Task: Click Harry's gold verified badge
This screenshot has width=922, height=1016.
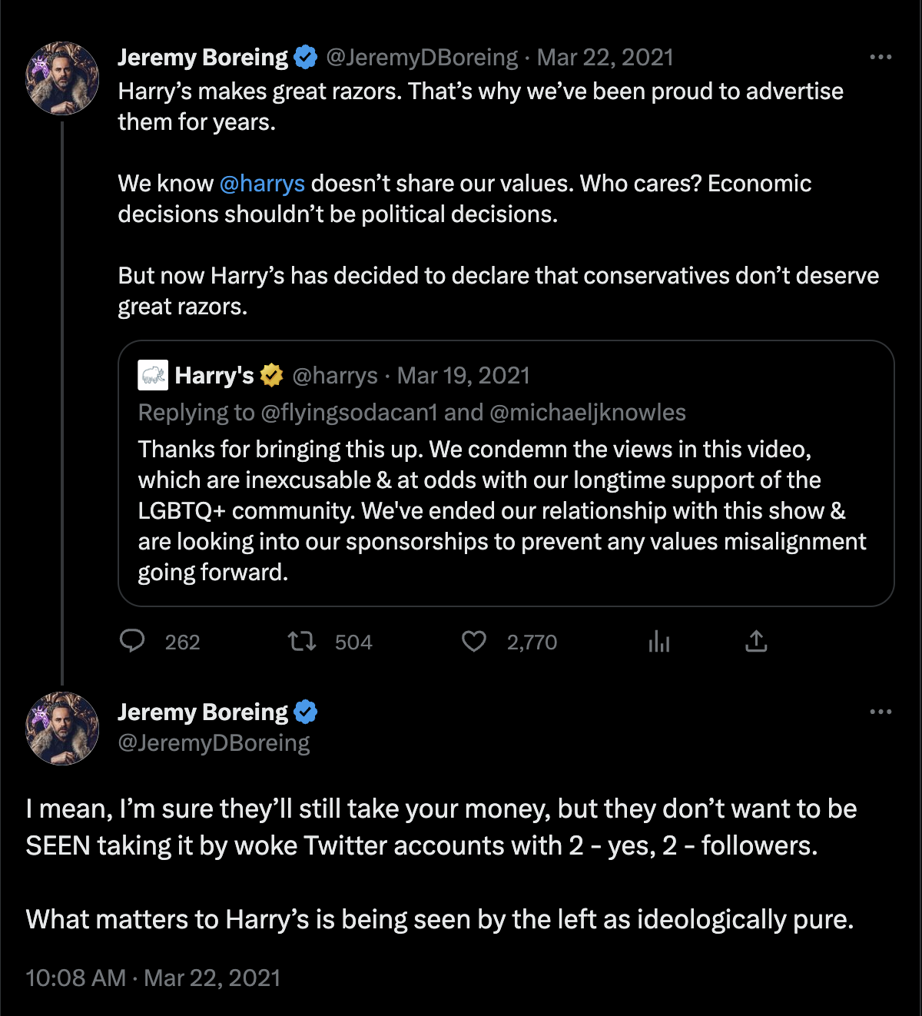Action: (x=270, y=376)
